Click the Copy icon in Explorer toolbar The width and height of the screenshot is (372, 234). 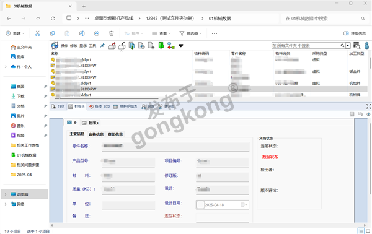pos(52,33)
